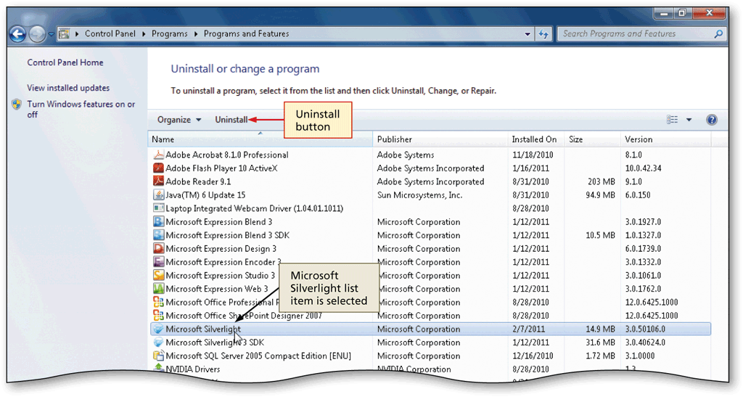Select Microsoft Expression Design 3 name

point(221,249)
